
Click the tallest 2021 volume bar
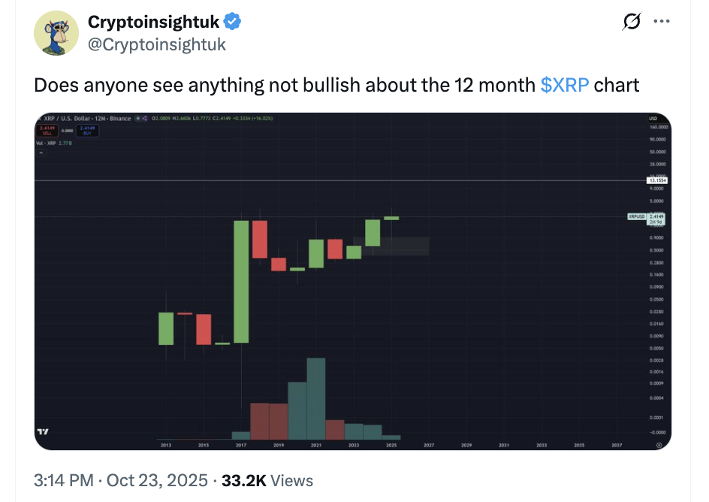point(316,398)
